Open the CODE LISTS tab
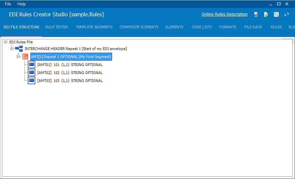Image resolution: width=295 pixels, height=179 pixels. (x=202, y=27)
